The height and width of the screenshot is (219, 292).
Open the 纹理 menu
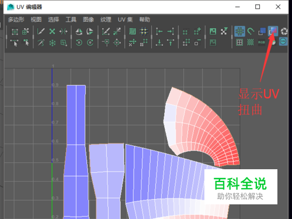[106, 19]
